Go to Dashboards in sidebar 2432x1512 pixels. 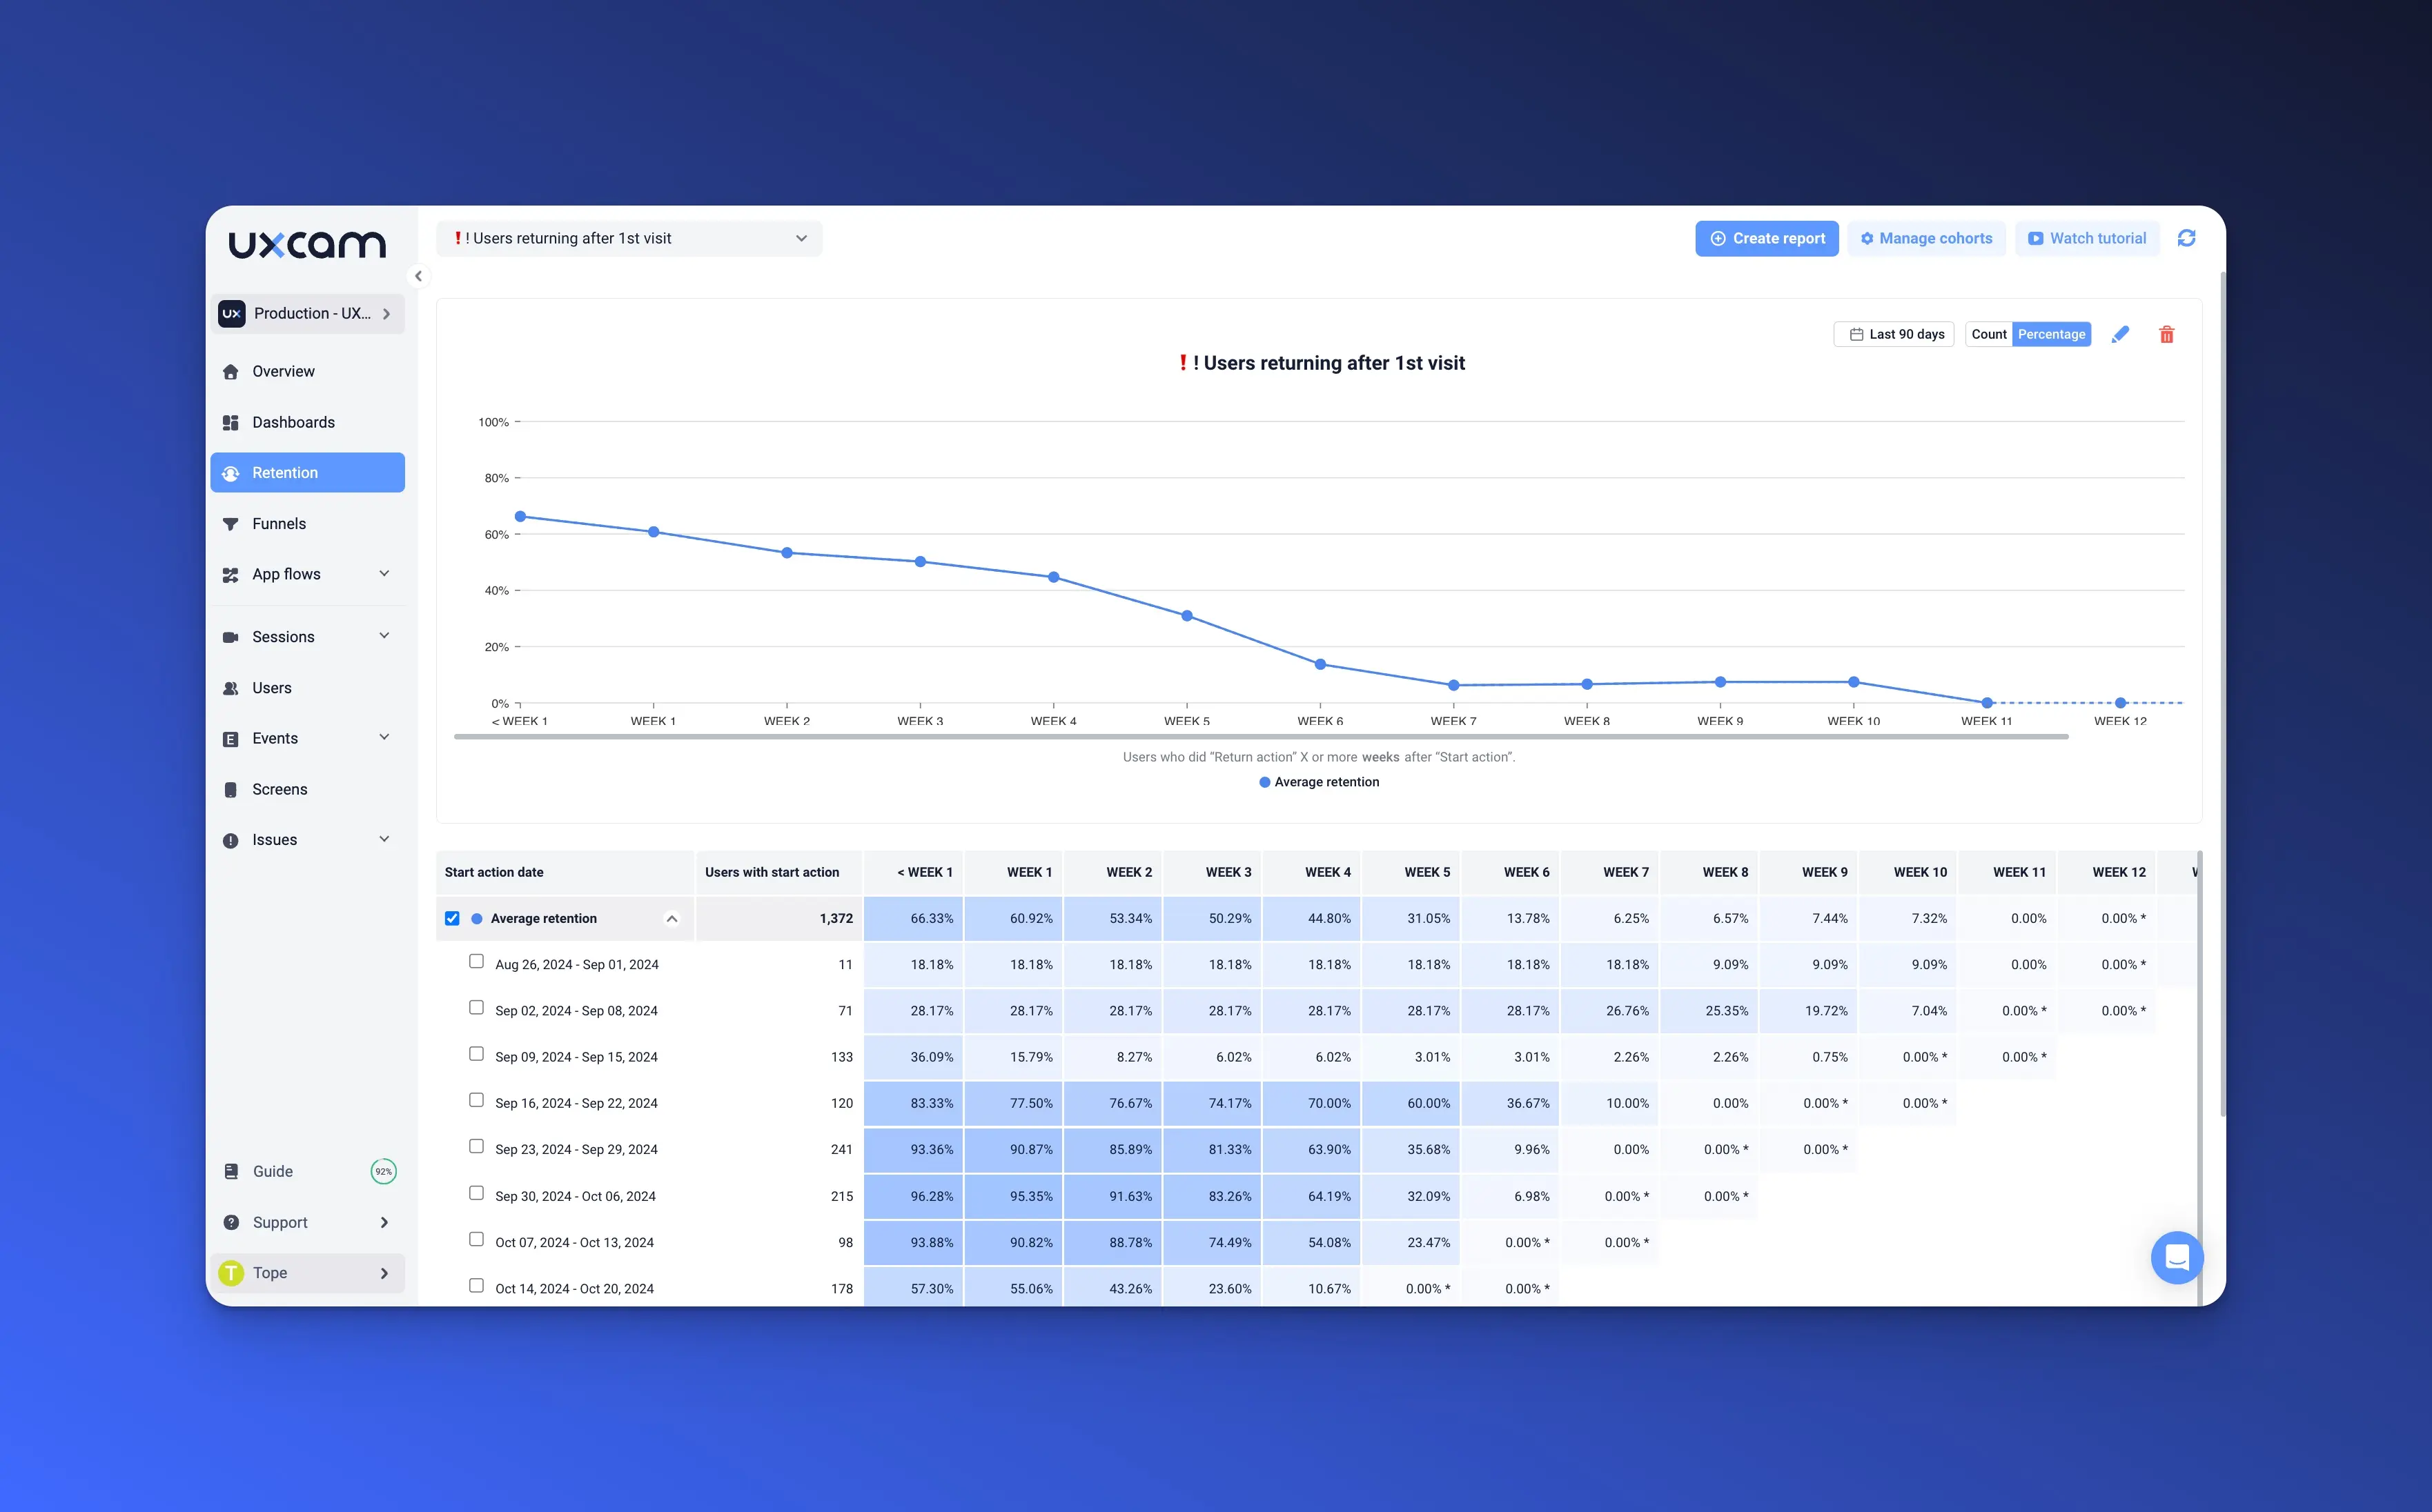[x=293, y=422]
